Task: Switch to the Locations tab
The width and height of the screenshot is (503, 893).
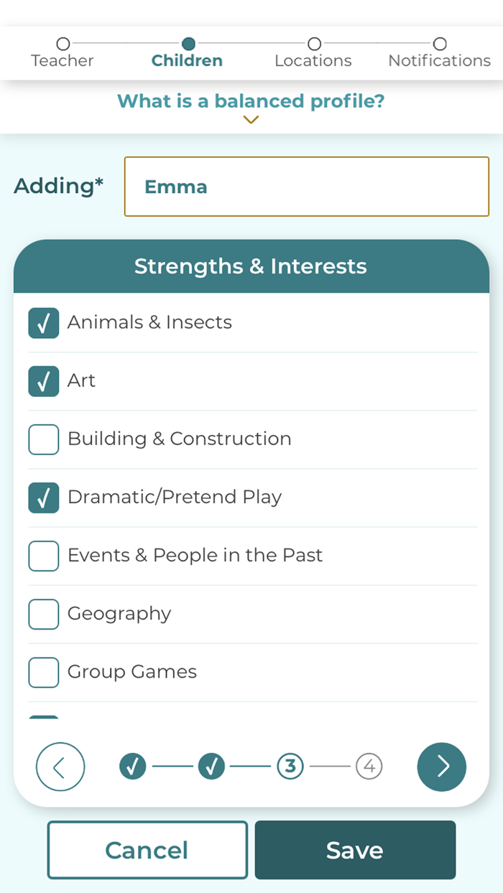Action: [313, 60]
